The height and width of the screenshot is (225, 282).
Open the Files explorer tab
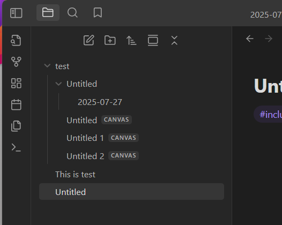tap(48, 12)
